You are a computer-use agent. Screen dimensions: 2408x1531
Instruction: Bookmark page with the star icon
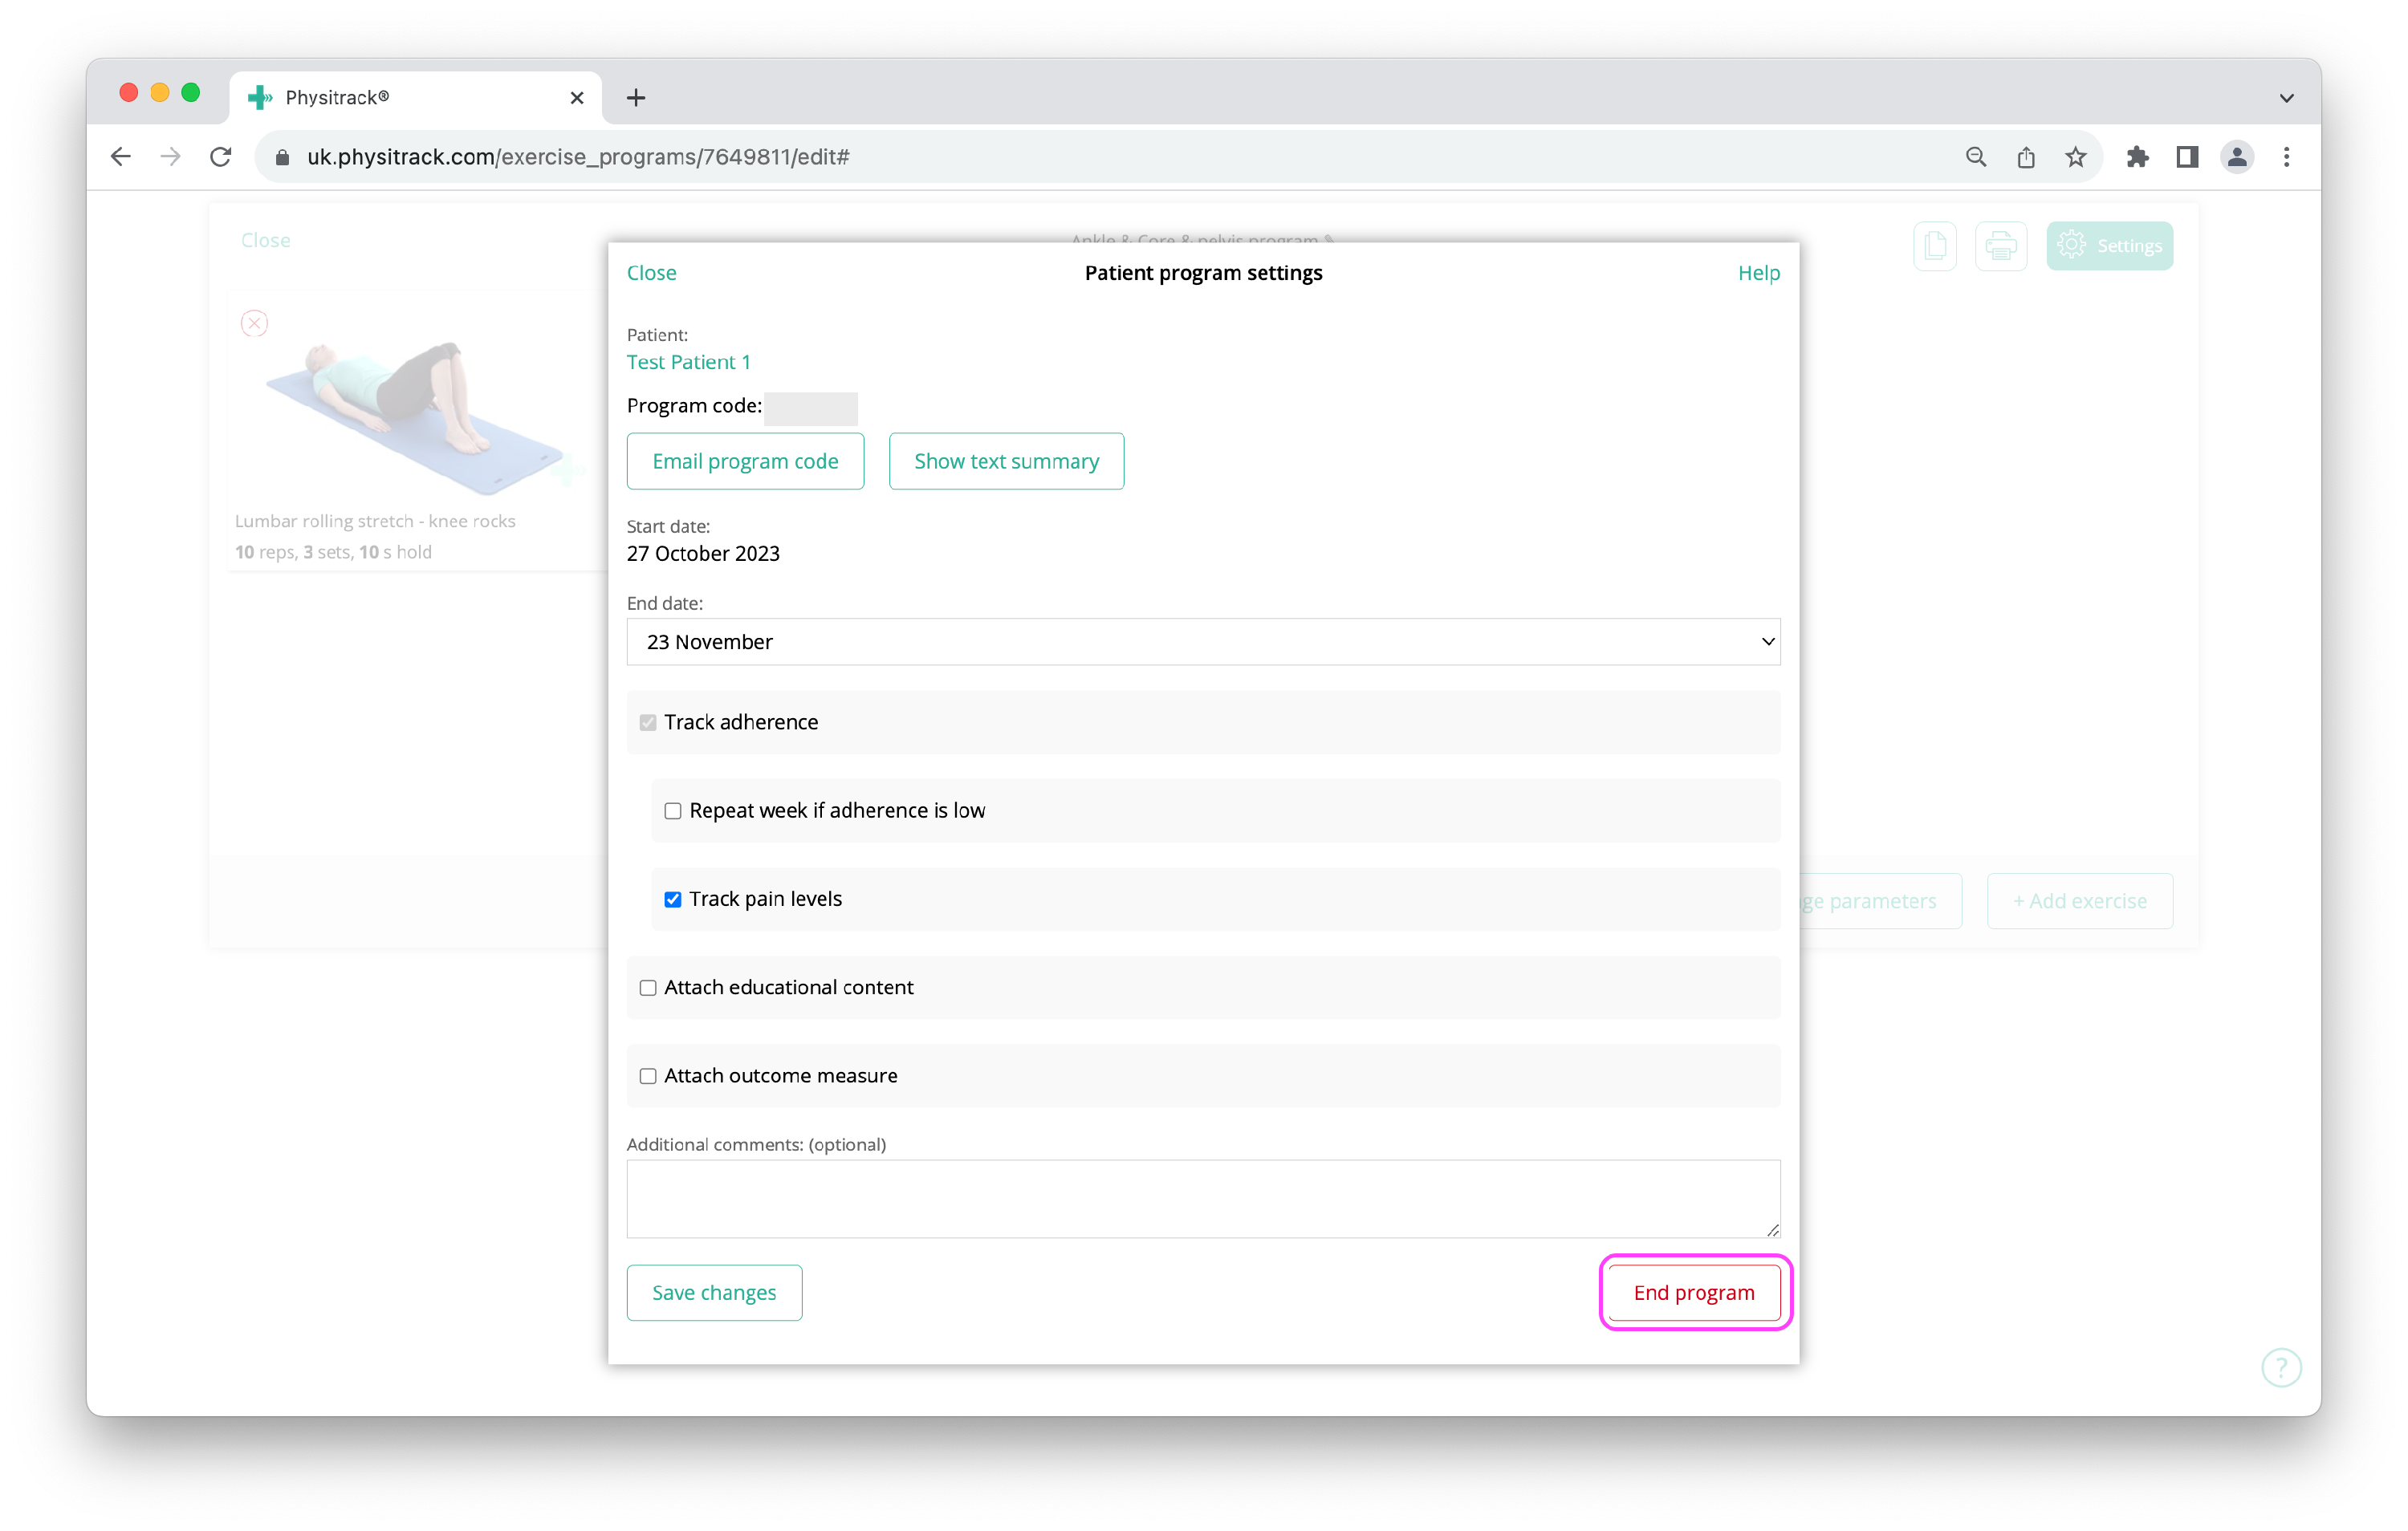coord(2076,157)
